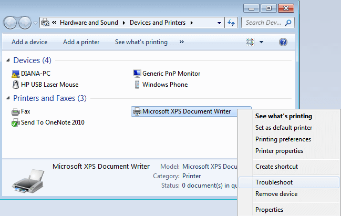Click Add a device button
Screen dimensions: 341x216
[29, 42]
